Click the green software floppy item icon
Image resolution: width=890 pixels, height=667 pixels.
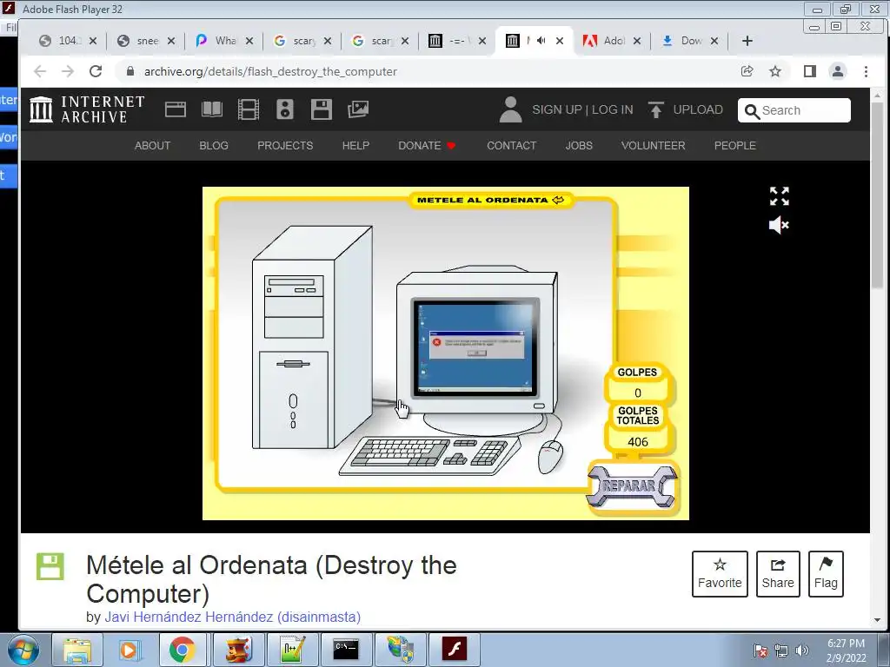tap(50, 566)
